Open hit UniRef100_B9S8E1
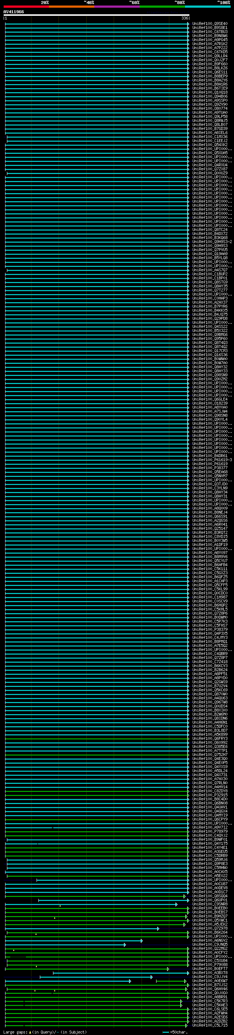This screenshot has width=234, height=1035. coord(210,28)
